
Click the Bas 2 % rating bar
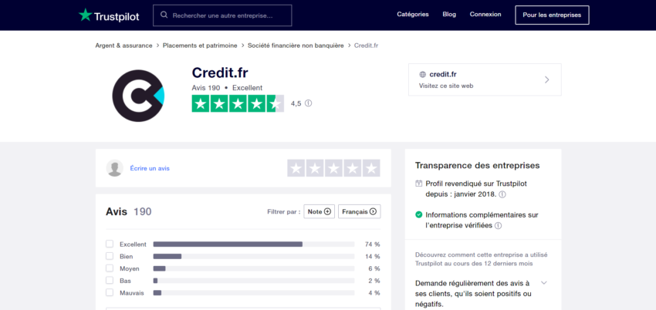tap(254, 281)
